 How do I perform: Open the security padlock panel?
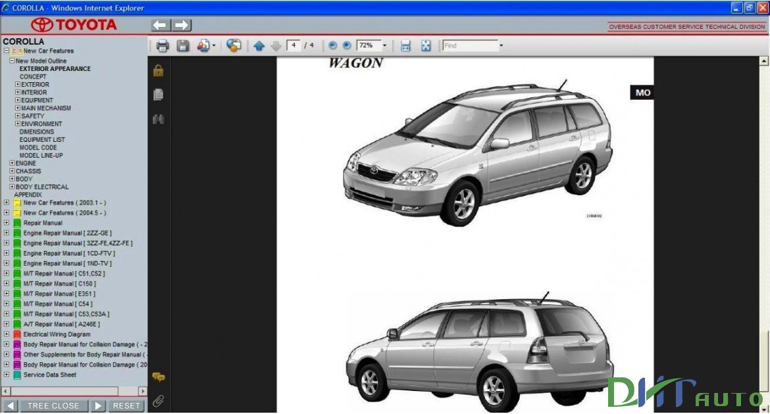click(x=158, y=70)
